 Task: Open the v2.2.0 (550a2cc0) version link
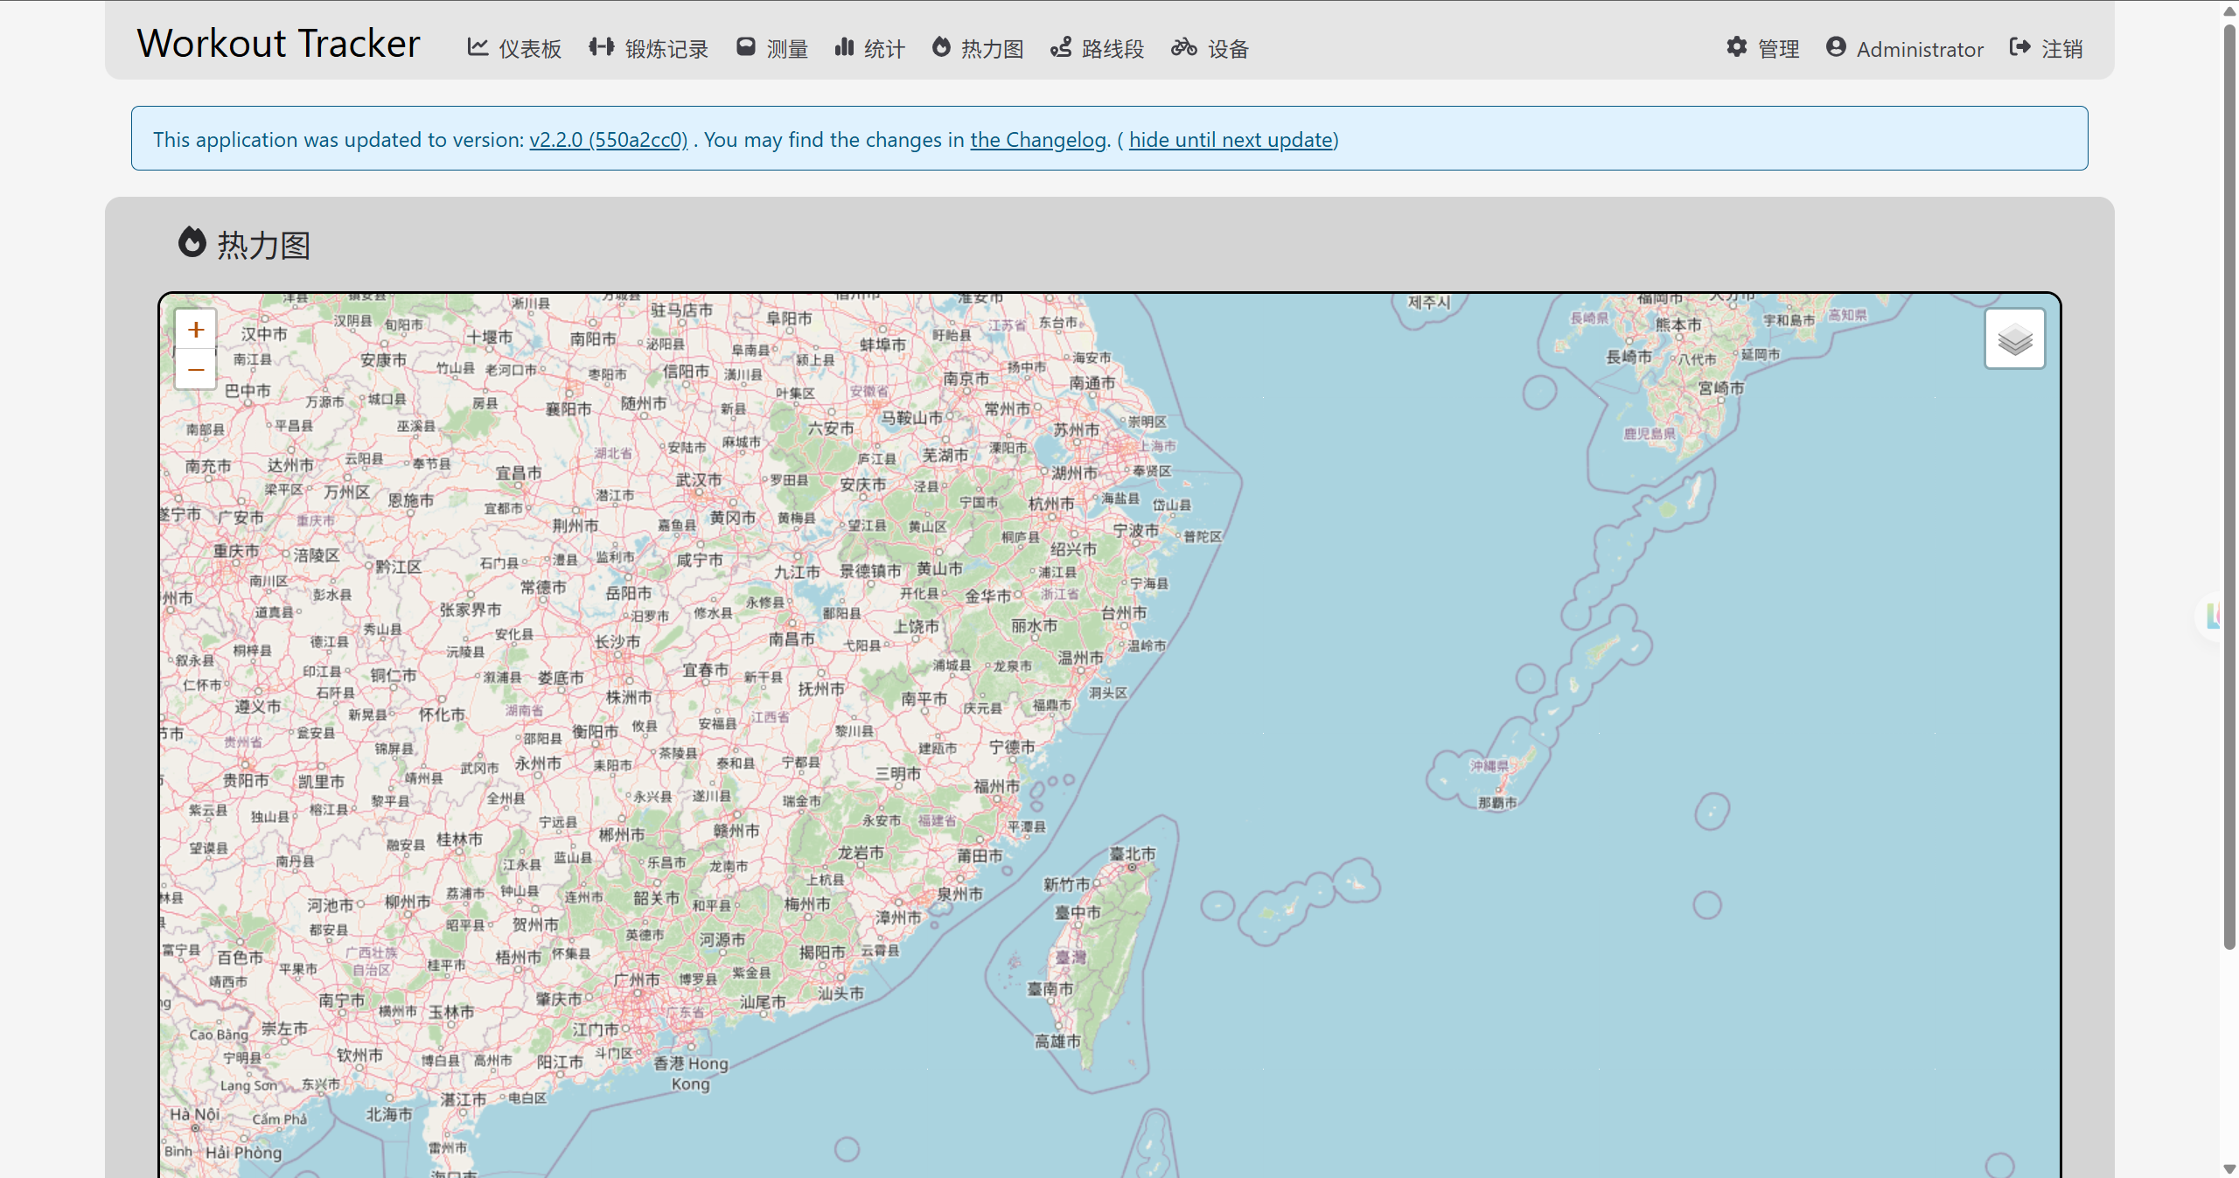pos(609,140)
